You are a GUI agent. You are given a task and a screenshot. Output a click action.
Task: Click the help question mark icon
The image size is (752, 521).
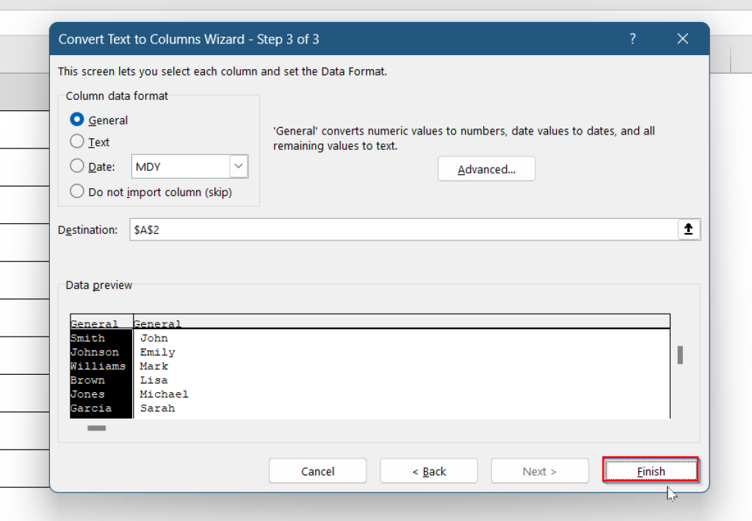click(632, 38)
